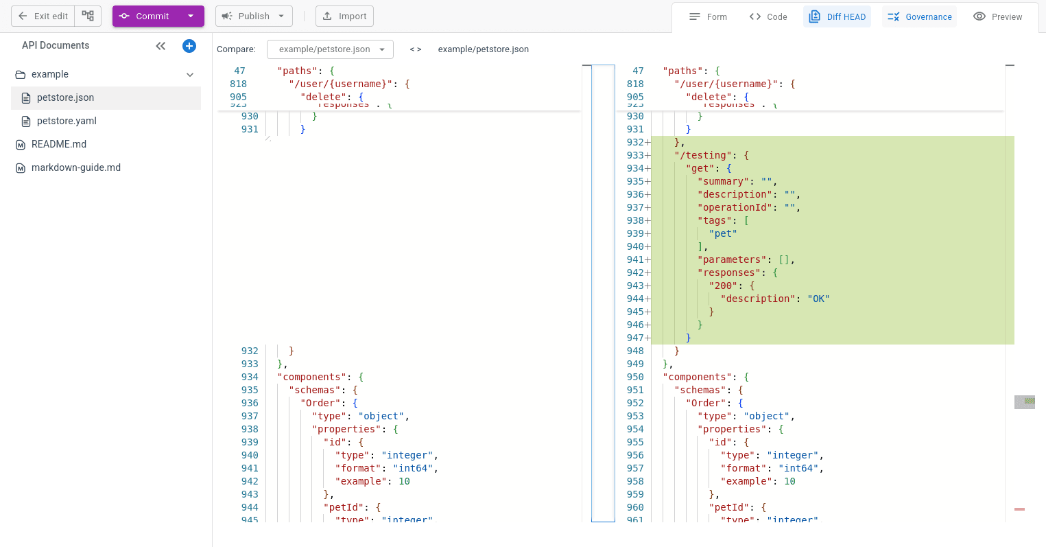Click the Exit edit back arrow icon
This screenshot has height=547, width=1046.
pyautogui.click(x=23, y=16)
